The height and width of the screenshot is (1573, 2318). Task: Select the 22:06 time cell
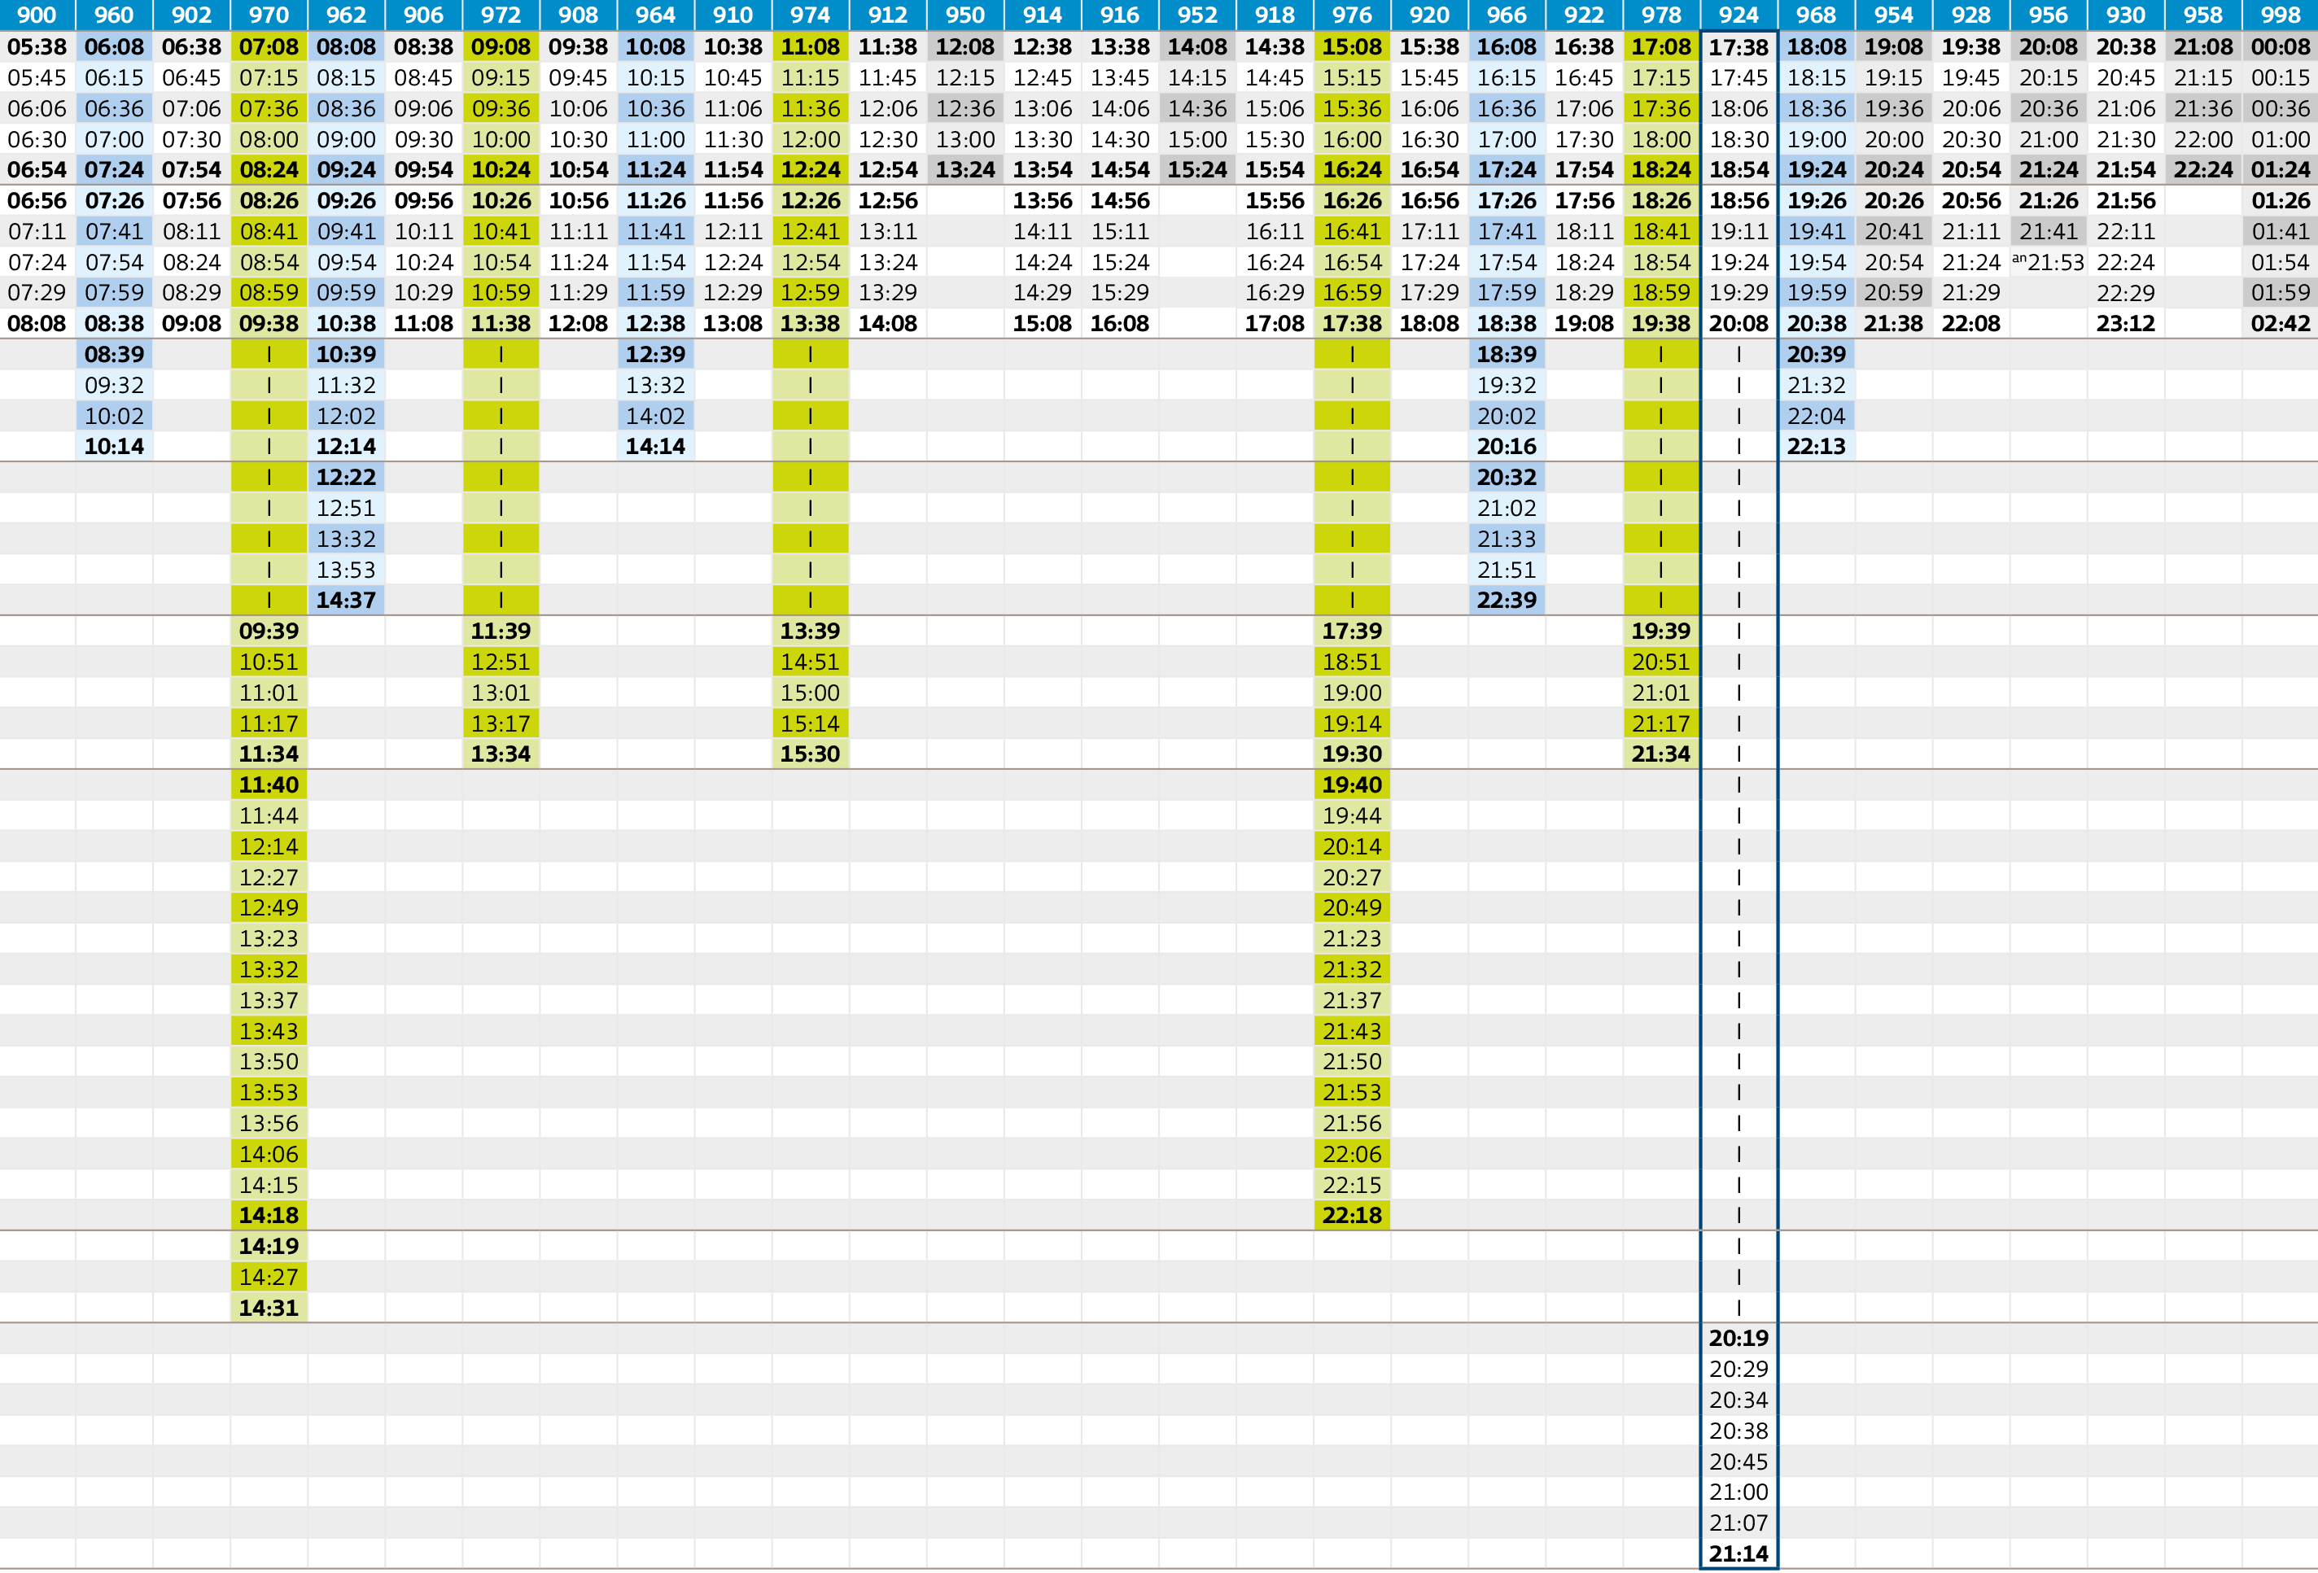pos(1353,1154)
